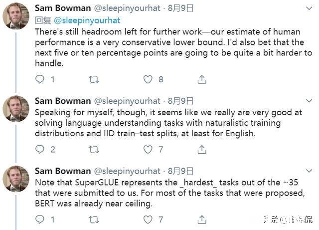Share the SuperGLUE tweet
Viewport: 319px width, 230px height.
click(202, 219)
